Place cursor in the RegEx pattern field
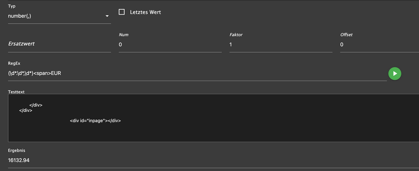The width and height of the screenshot is (419, 171). click(x=196, y=73)
